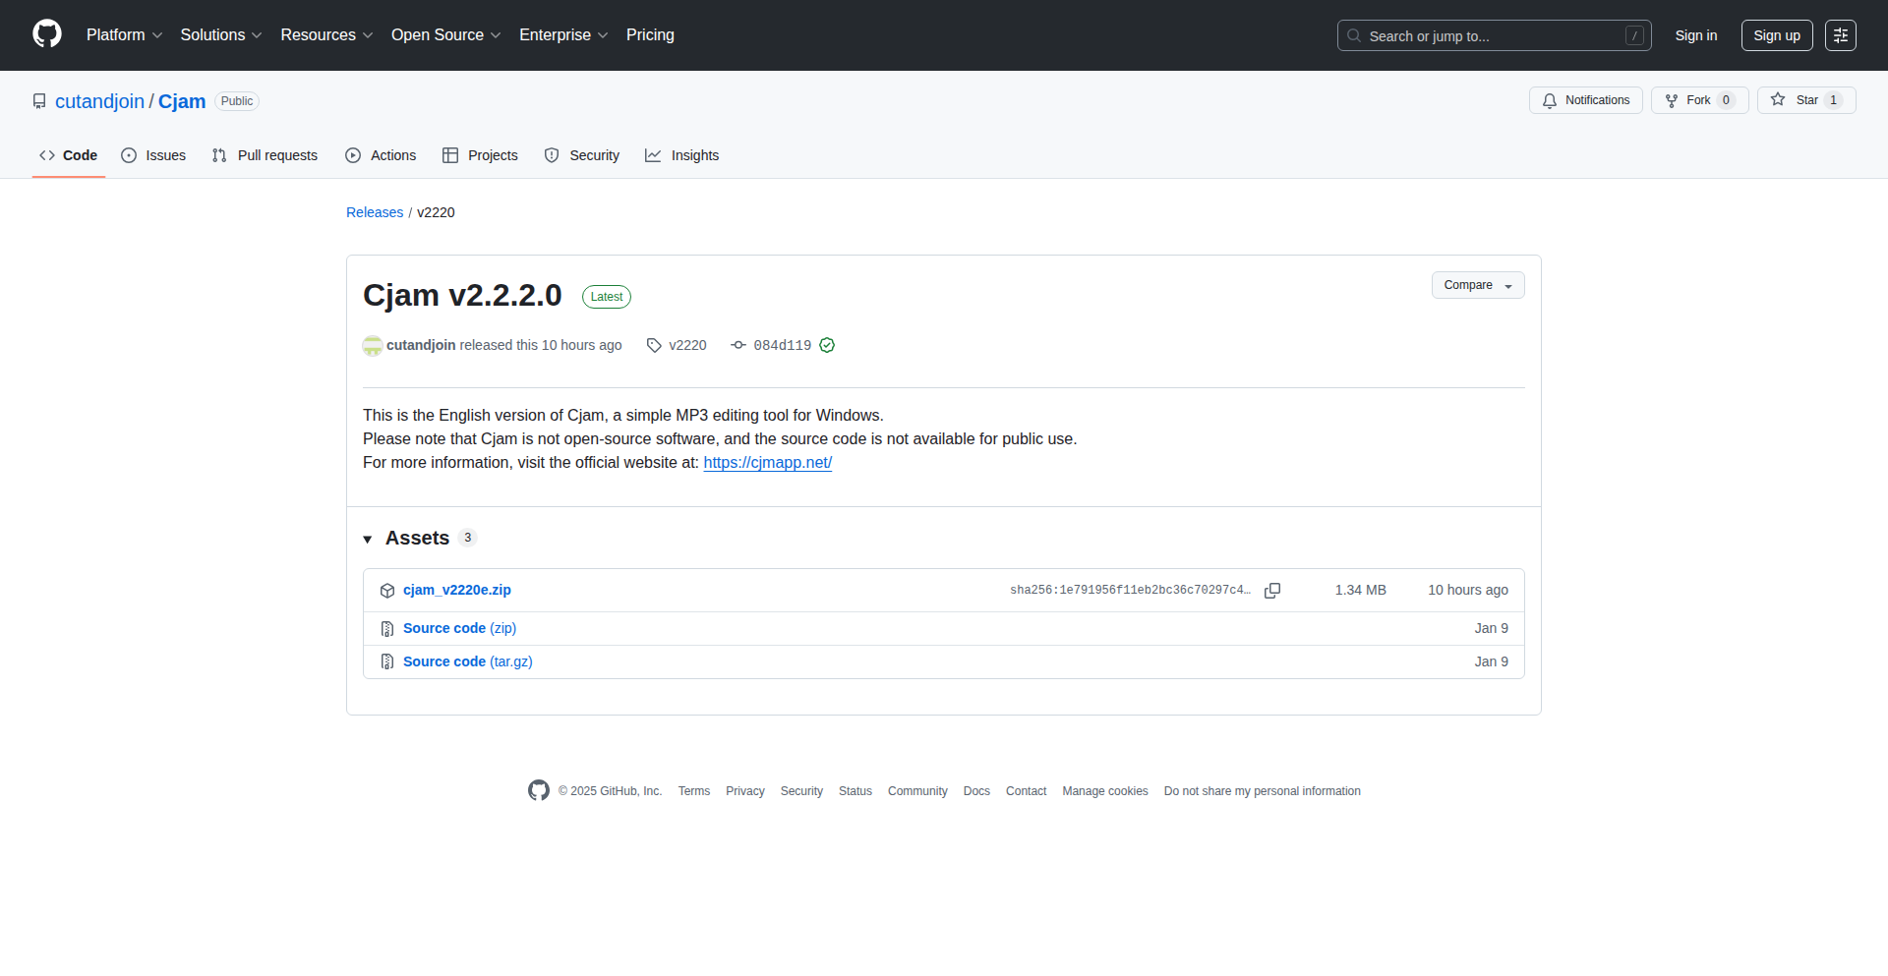Expand the Open Source menu
The height and width of the screenshot is (976, 1888).
click(x=446, y=34)
